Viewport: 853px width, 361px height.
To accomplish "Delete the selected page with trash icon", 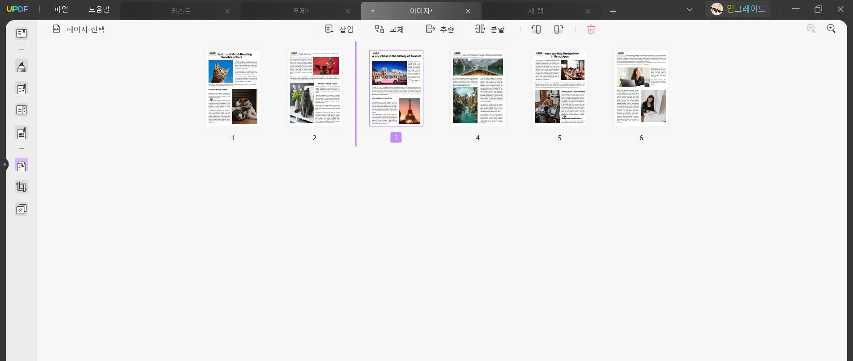I will click(591, 29).
